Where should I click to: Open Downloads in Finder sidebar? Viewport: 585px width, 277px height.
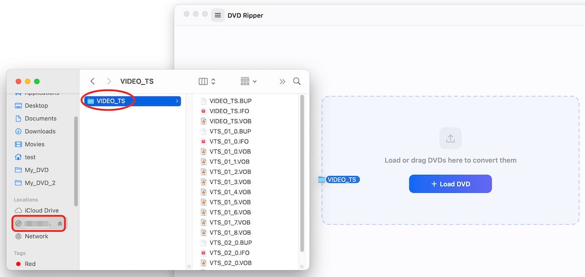pos(41,131)
